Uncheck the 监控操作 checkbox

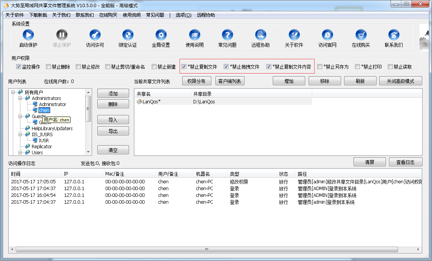click(18, 67)
